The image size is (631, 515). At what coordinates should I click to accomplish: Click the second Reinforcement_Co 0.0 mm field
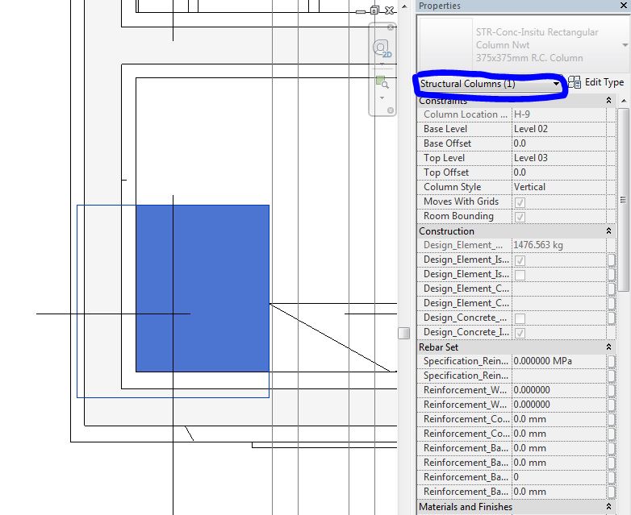(558, 434)
